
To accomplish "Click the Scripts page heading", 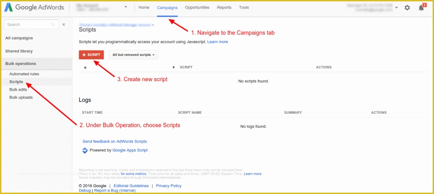I will [x=87, y=30].
